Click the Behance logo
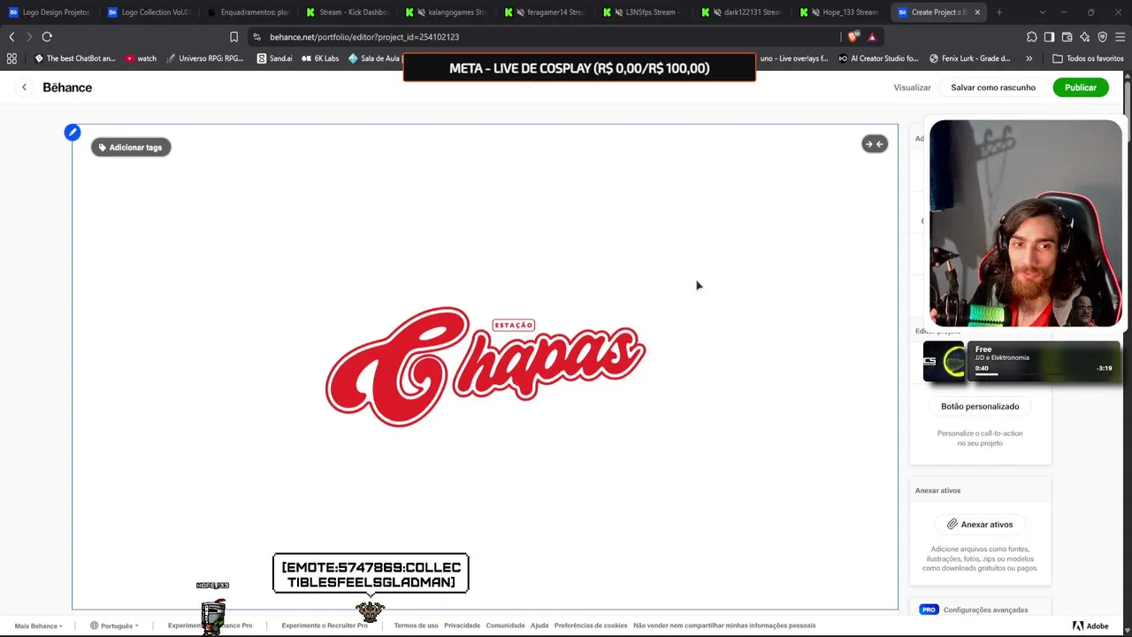This screenshot has height=637, width=1132. pos(67,88)
